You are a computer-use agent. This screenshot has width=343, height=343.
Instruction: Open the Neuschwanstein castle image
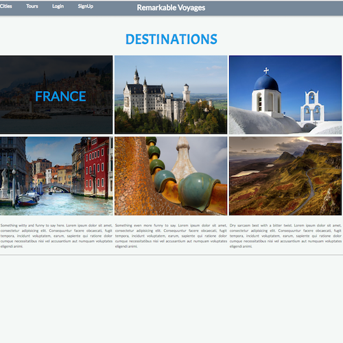(171, 95)
